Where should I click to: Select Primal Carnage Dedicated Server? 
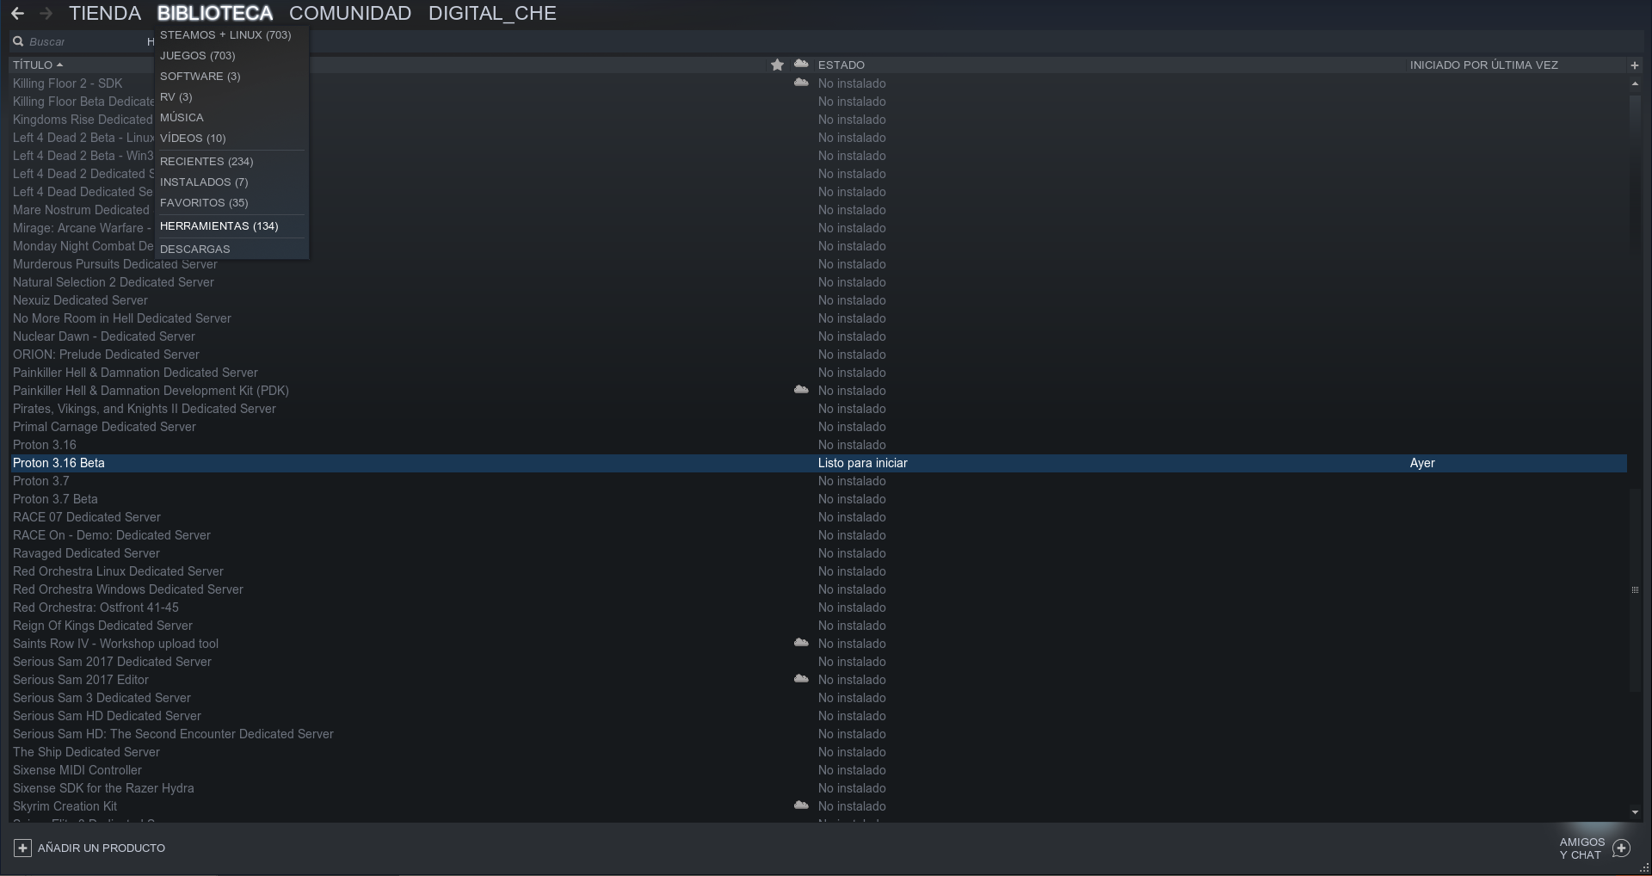tap(104, 427)
